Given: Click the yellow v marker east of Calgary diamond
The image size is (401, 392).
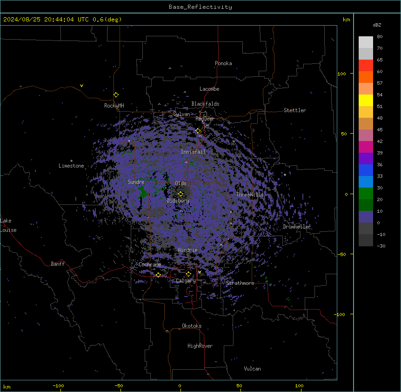Looking at the screenshot, I should [200, 272].
